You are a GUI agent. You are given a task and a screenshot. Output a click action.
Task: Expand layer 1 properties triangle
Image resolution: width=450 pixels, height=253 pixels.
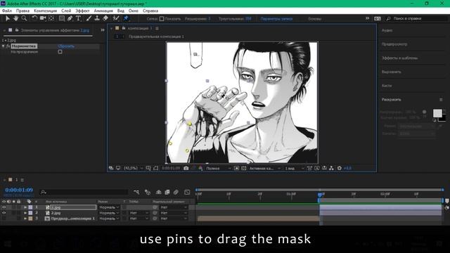(x=25, y=207)
